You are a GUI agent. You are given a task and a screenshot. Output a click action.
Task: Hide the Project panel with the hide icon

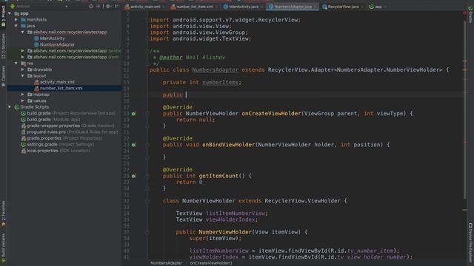pyautogui.click(x=116, y=6)
